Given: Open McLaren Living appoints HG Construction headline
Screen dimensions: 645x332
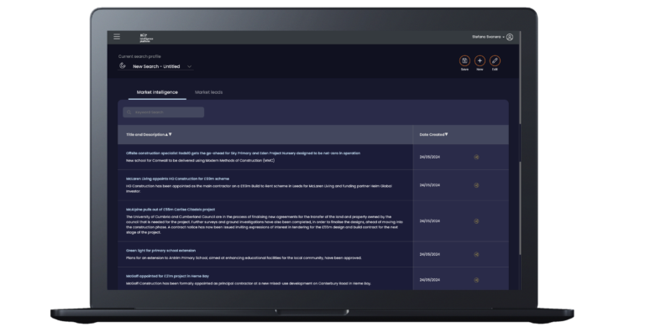Looking at the screenshot, I should [x=178, y=179].
